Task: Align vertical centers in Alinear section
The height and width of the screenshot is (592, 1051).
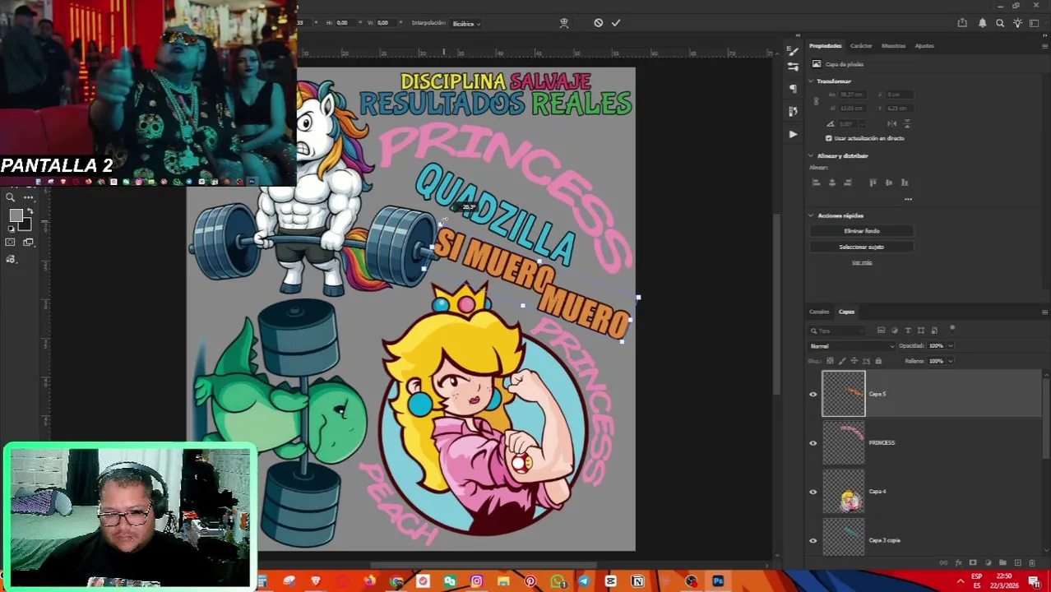Action: click(889, 183)
